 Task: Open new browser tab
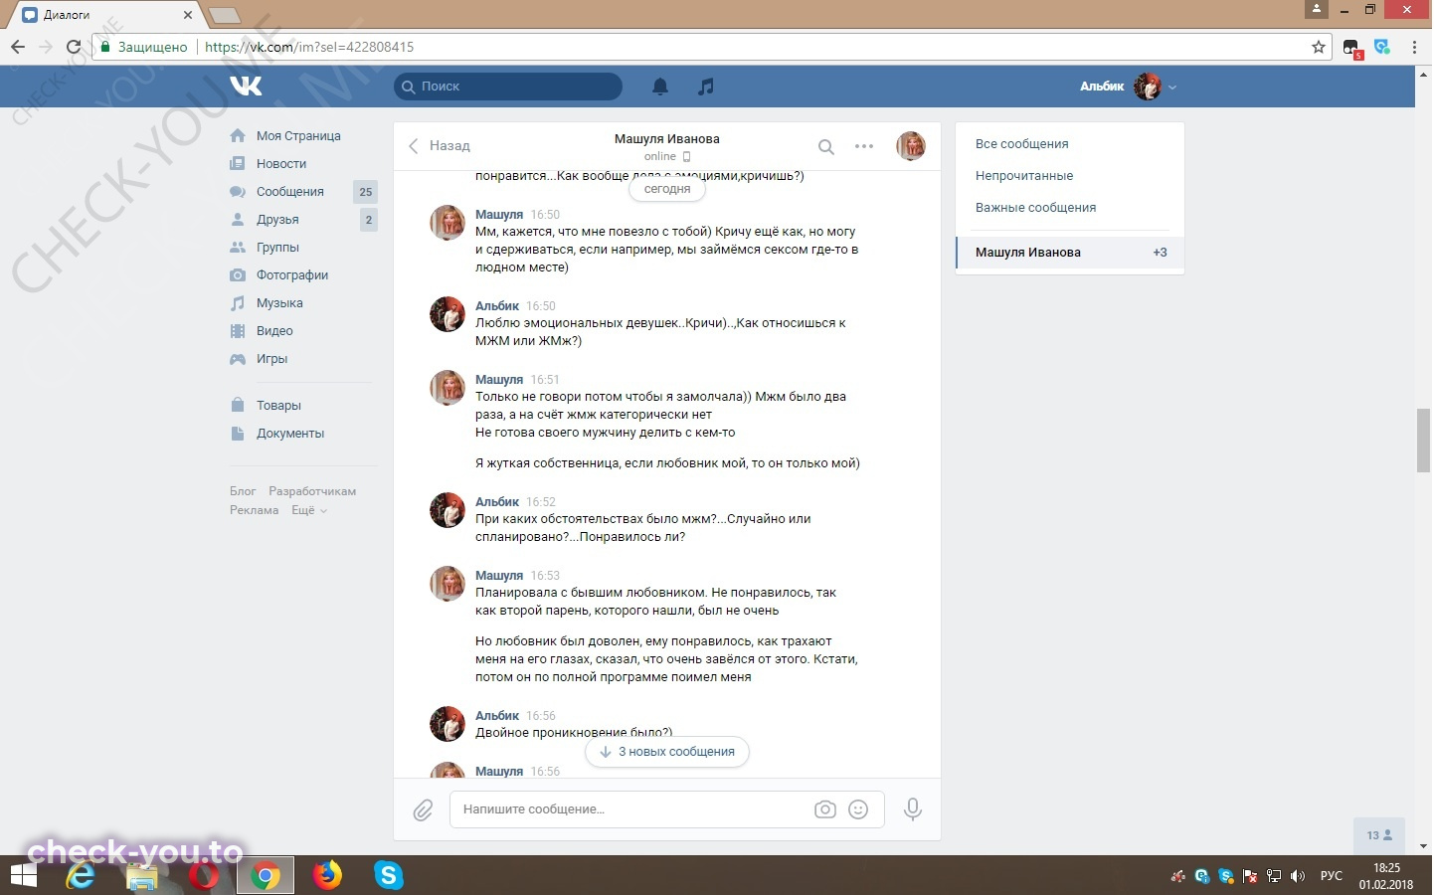point(225,15)
